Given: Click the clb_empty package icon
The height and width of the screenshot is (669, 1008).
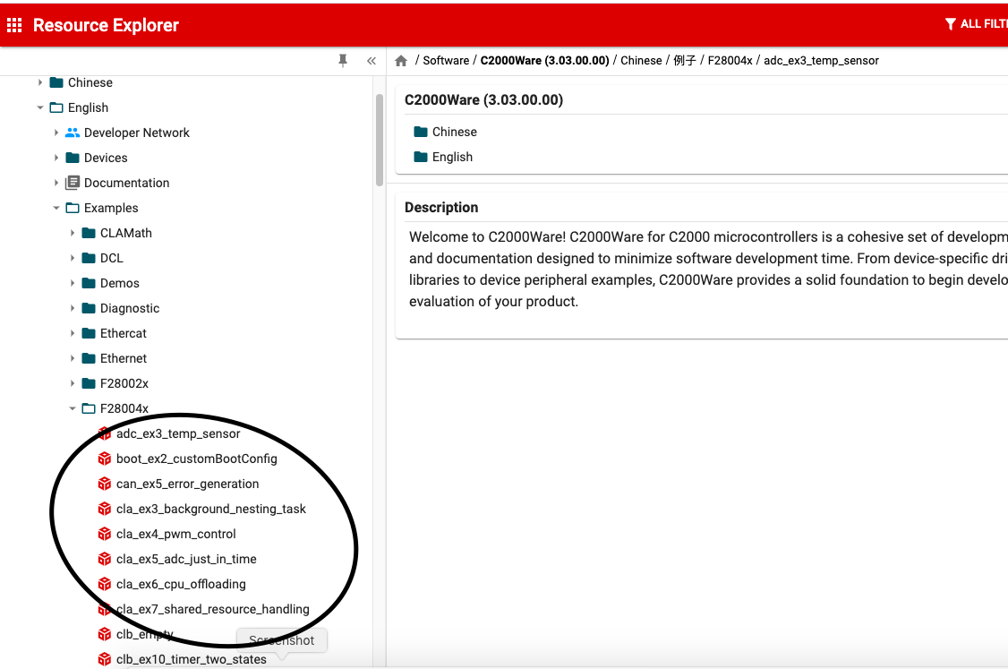Looking at the screenshot, I should 105,634.
